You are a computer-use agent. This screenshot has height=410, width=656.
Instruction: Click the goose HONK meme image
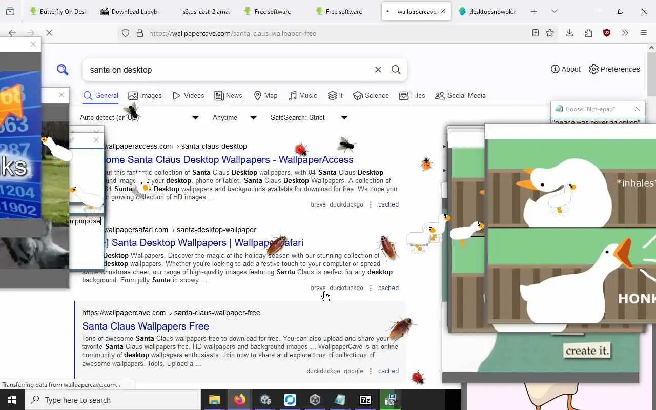[x=571, y=231]
